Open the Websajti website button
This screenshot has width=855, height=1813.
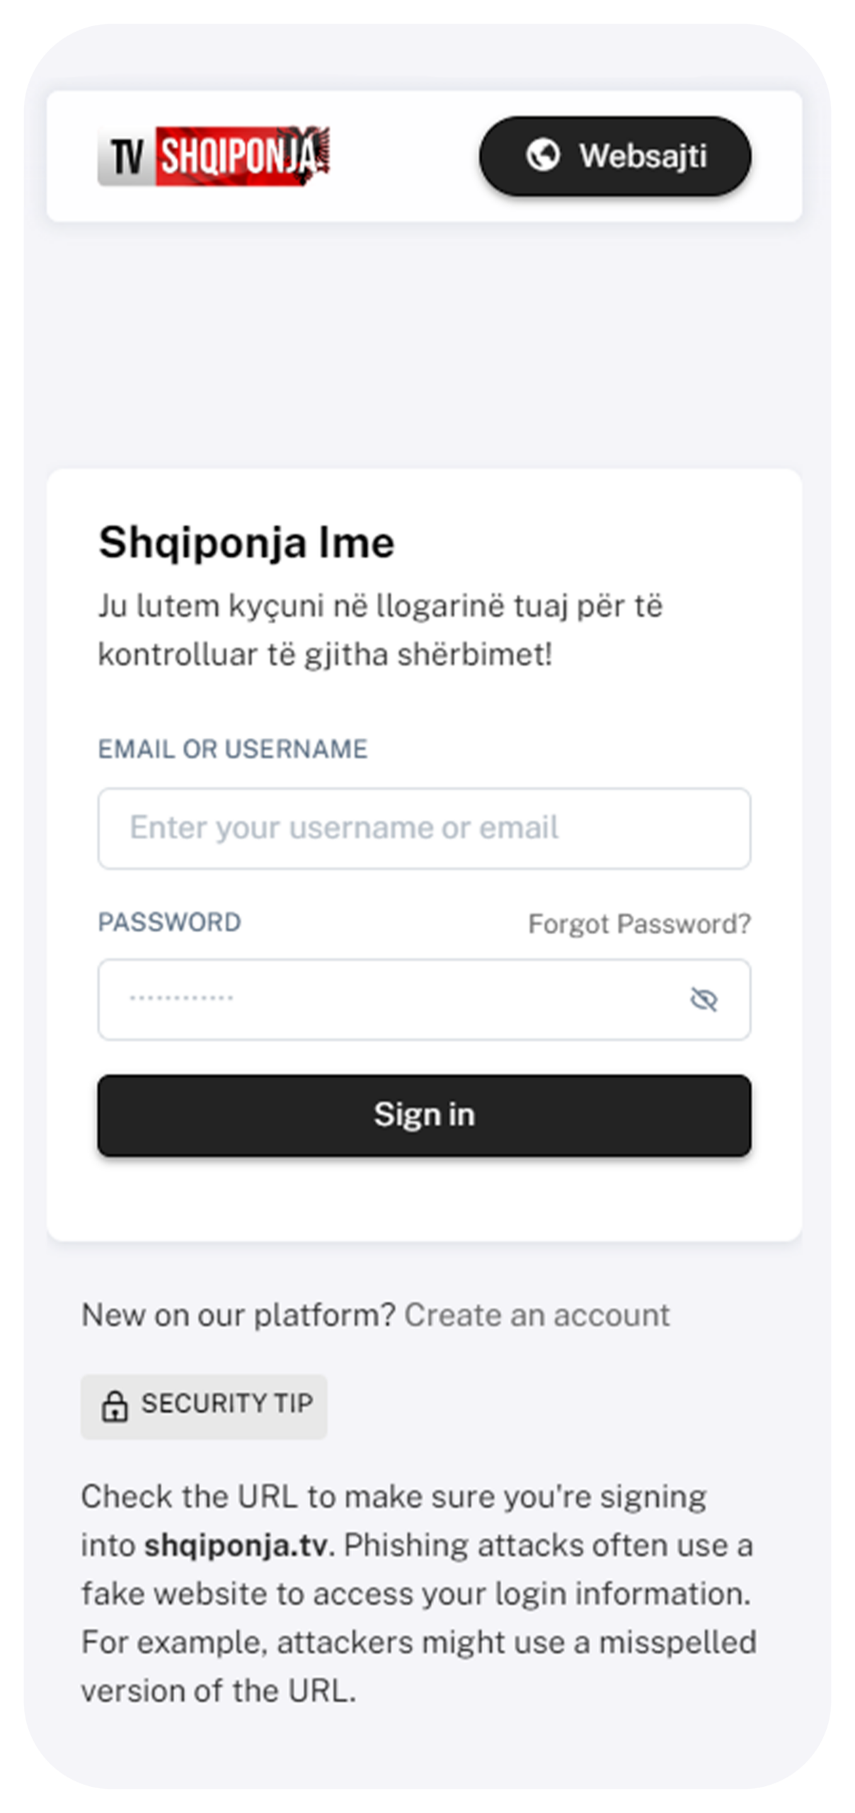614,157
